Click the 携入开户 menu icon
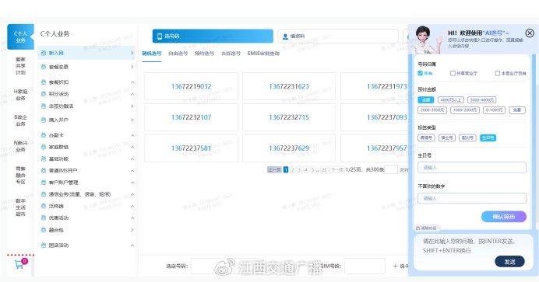Viewport: 539px width, 282px height. 44,120
